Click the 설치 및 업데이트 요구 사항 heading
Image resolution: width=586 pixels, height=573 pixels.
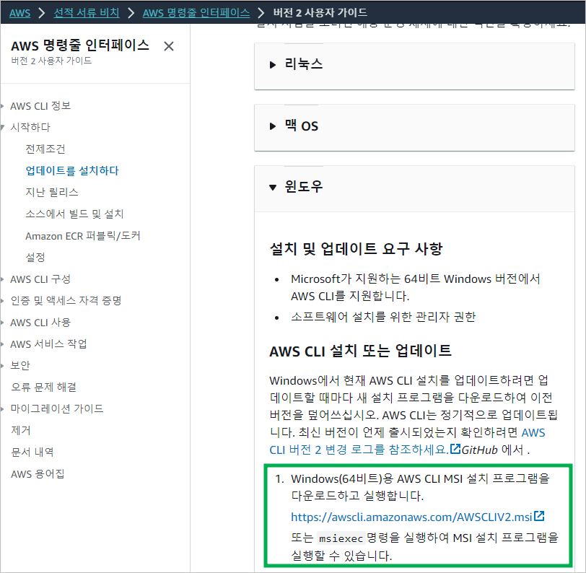pos(357,249)
